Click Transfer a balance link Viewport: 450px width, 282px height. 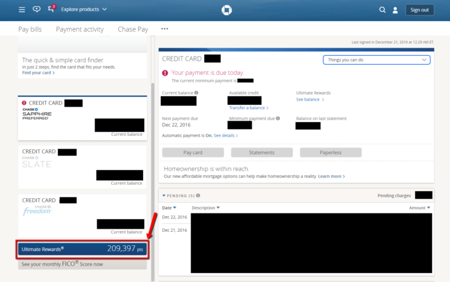(249, 108)
